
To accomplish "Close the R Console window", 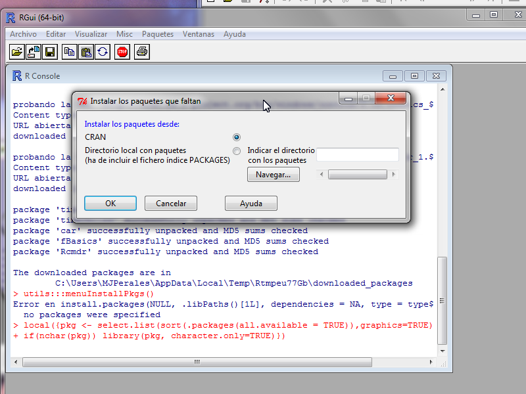I will pos(436,76).
